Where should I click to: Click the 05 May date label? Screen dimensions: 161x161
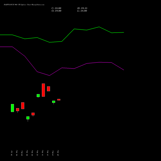click(x=22, y=153)
